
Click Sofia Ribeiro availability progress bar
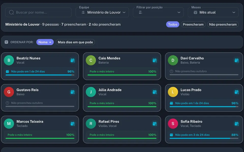click(204, 138)
